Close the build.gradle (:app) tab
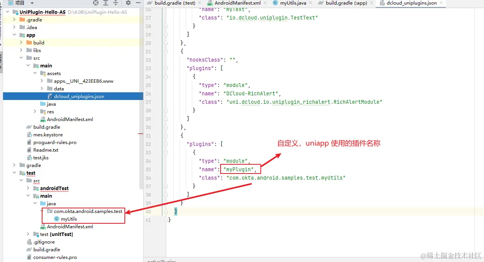This screenshot has width=484, height=262. (371, 3)
